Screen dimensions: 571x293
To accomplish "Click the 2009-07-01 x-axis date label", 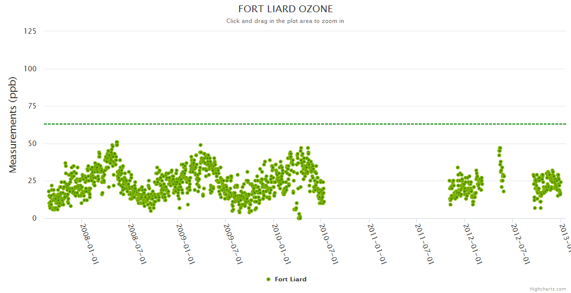I will (x=233, y=244).
